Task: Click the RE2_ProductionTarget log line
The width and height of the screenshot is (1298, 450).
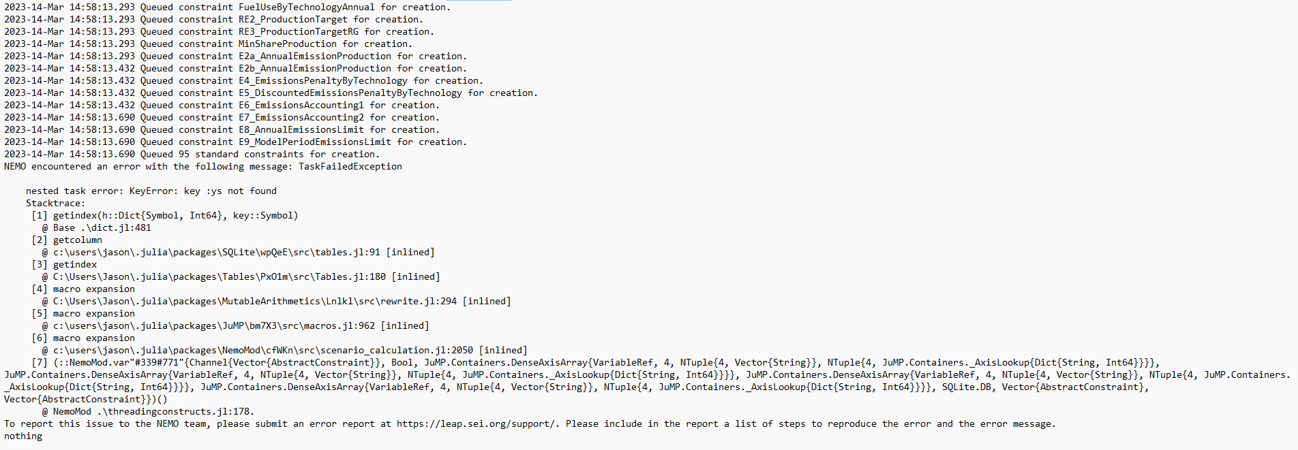Action: click(x=214, y=20)
